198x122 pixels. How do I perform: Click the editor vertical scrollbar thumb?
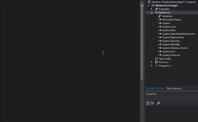142,41
